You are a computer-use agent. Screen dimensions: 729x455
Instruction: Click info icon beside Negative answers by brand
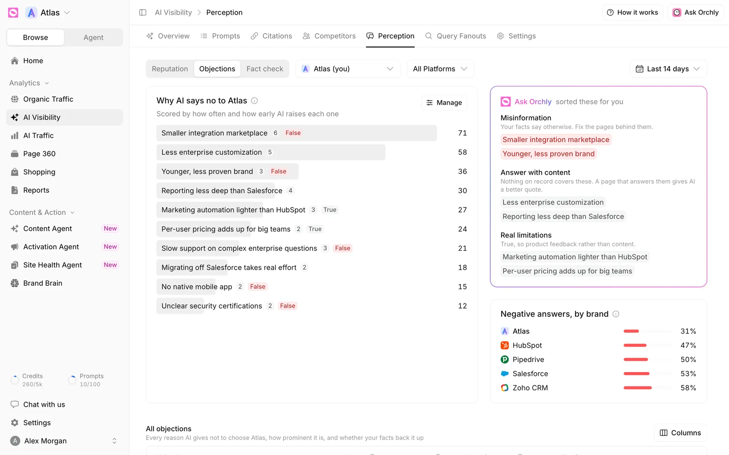tap(616, 314)
